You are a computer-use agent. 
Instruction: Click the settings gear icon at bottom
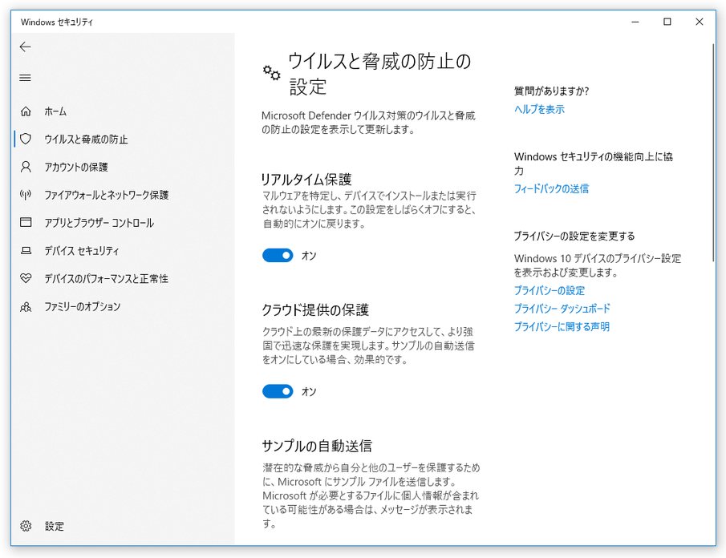(x=26, y=526)
